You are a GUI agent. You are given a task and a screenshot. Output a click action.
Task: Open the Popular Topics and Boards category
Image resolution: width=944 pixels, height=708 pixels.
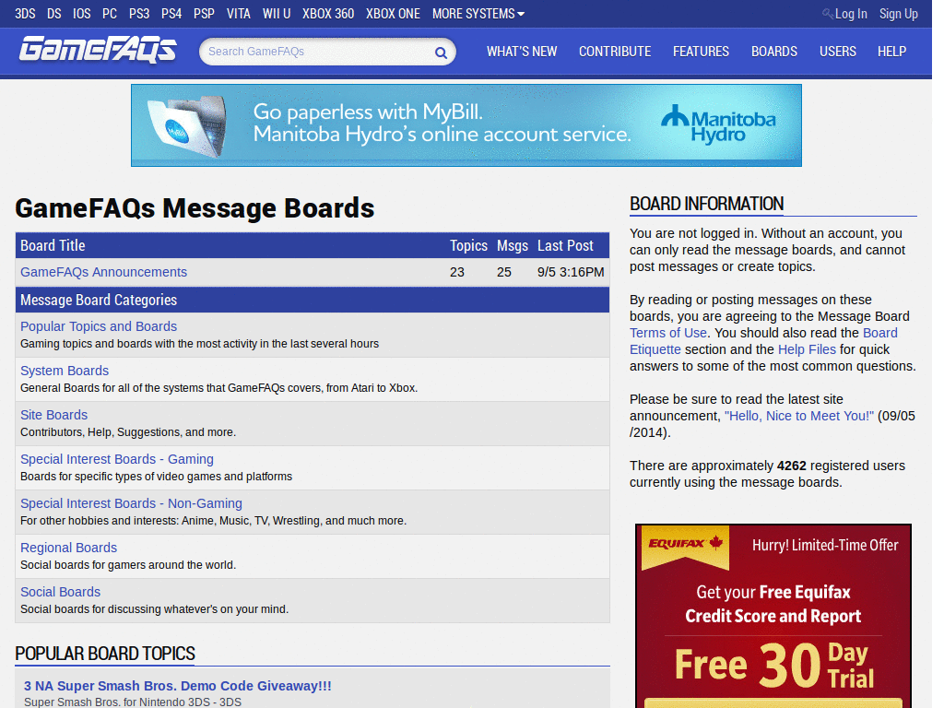pos(98,325)
